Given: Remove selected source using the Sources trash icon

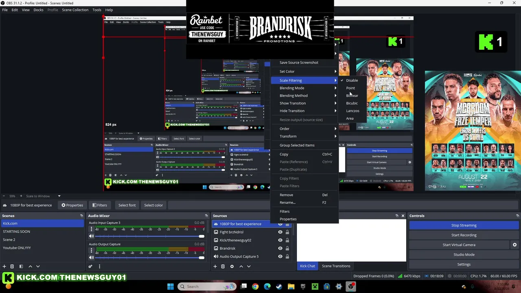Looking at the screenshot, I should (223, 267).
